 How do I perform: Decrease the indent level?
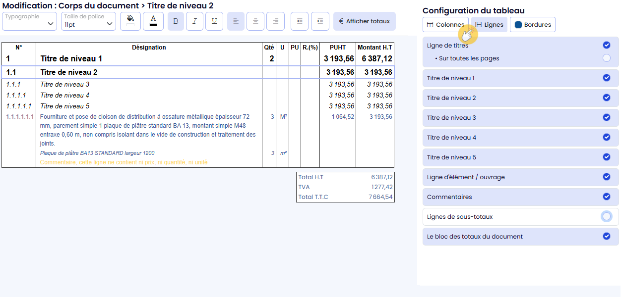pyautogui.click(x=300, y=21)
